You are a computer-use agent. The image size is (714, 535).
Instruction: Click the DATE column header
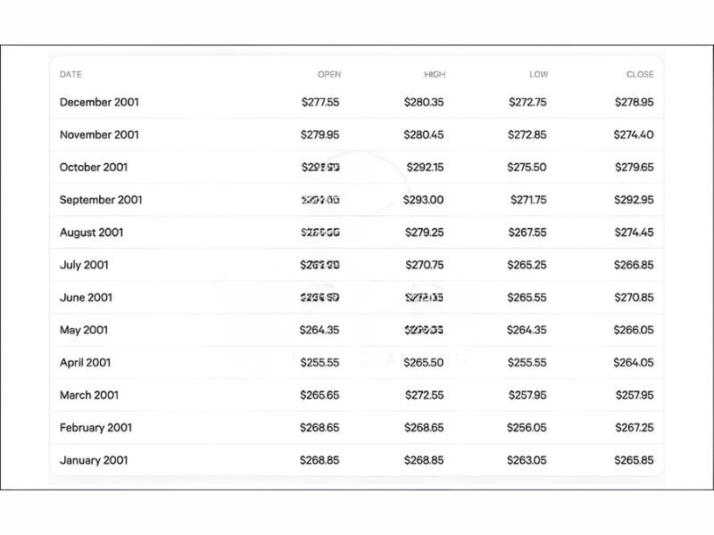click(71, 75)
